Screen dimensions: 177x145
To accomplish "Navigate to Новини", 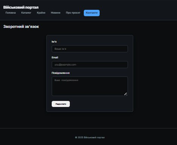I will 55,13.
